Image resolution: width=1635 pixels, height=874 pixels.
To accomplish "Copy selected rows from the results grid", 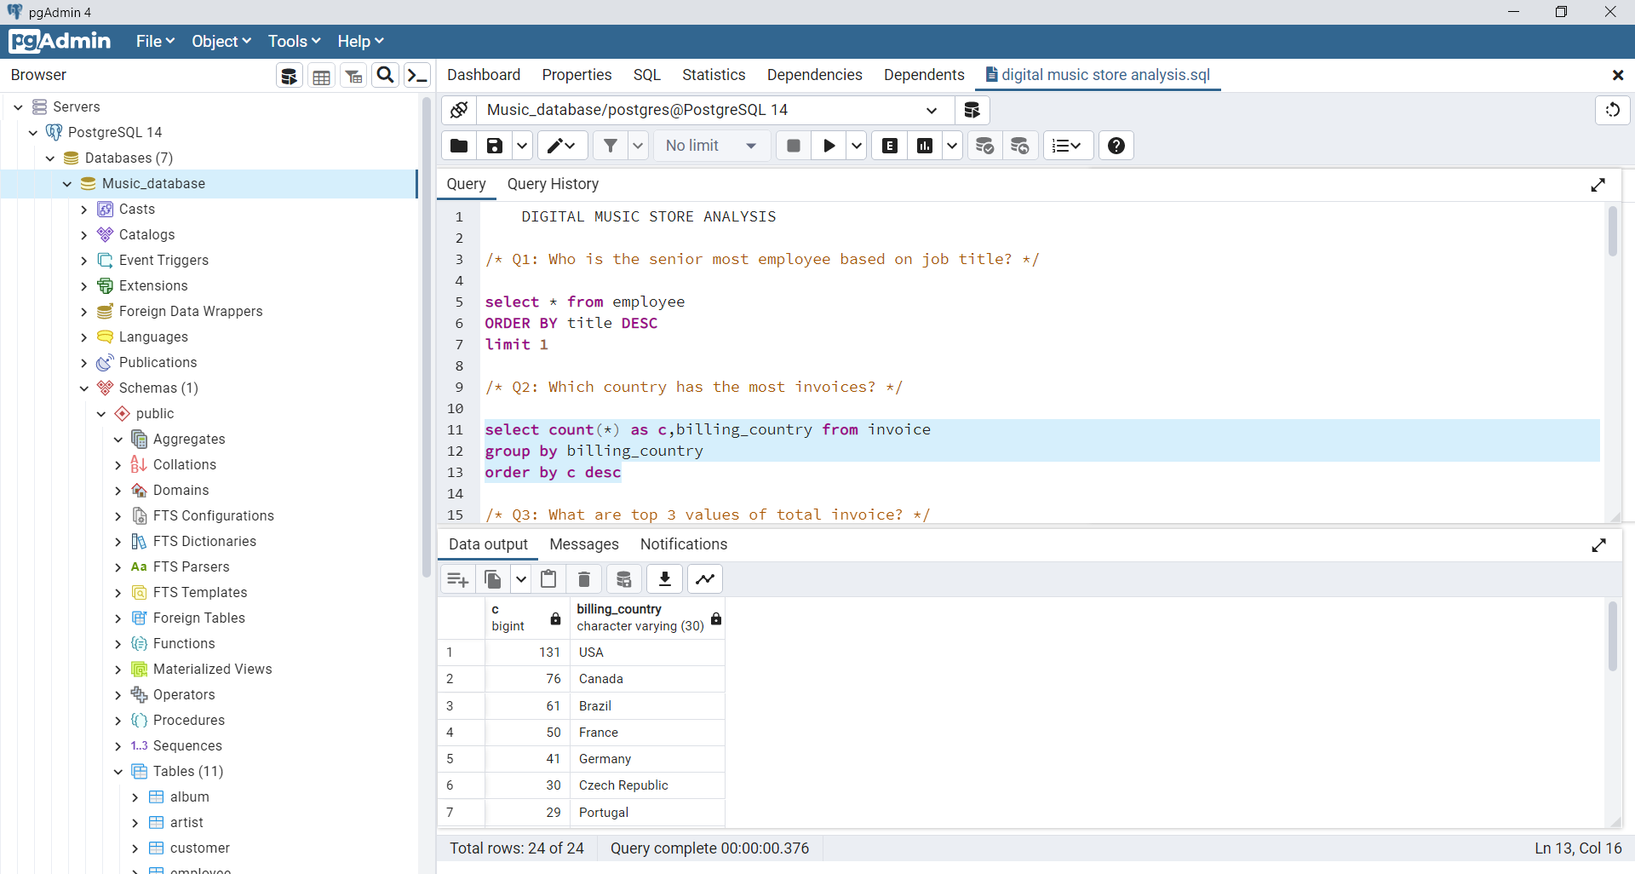I will pos(492,579).
